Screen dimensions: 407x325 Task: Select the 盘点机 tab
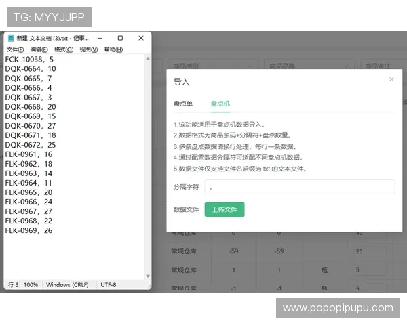(220, 104)
